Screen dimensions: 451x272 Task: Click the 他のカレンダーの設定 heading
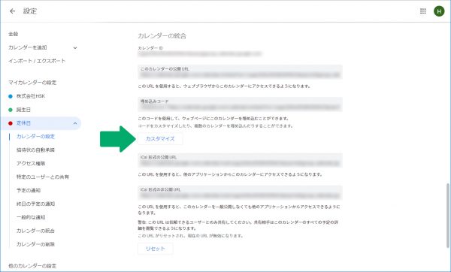pyautogui.click(x=32, y=266)
